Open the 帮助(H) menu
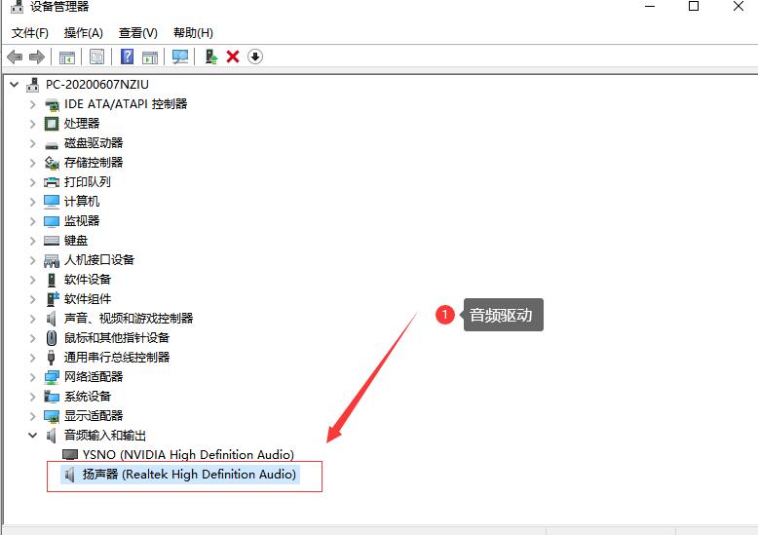The height and width of the screenshot is (535, 758). tap(193, 33)
